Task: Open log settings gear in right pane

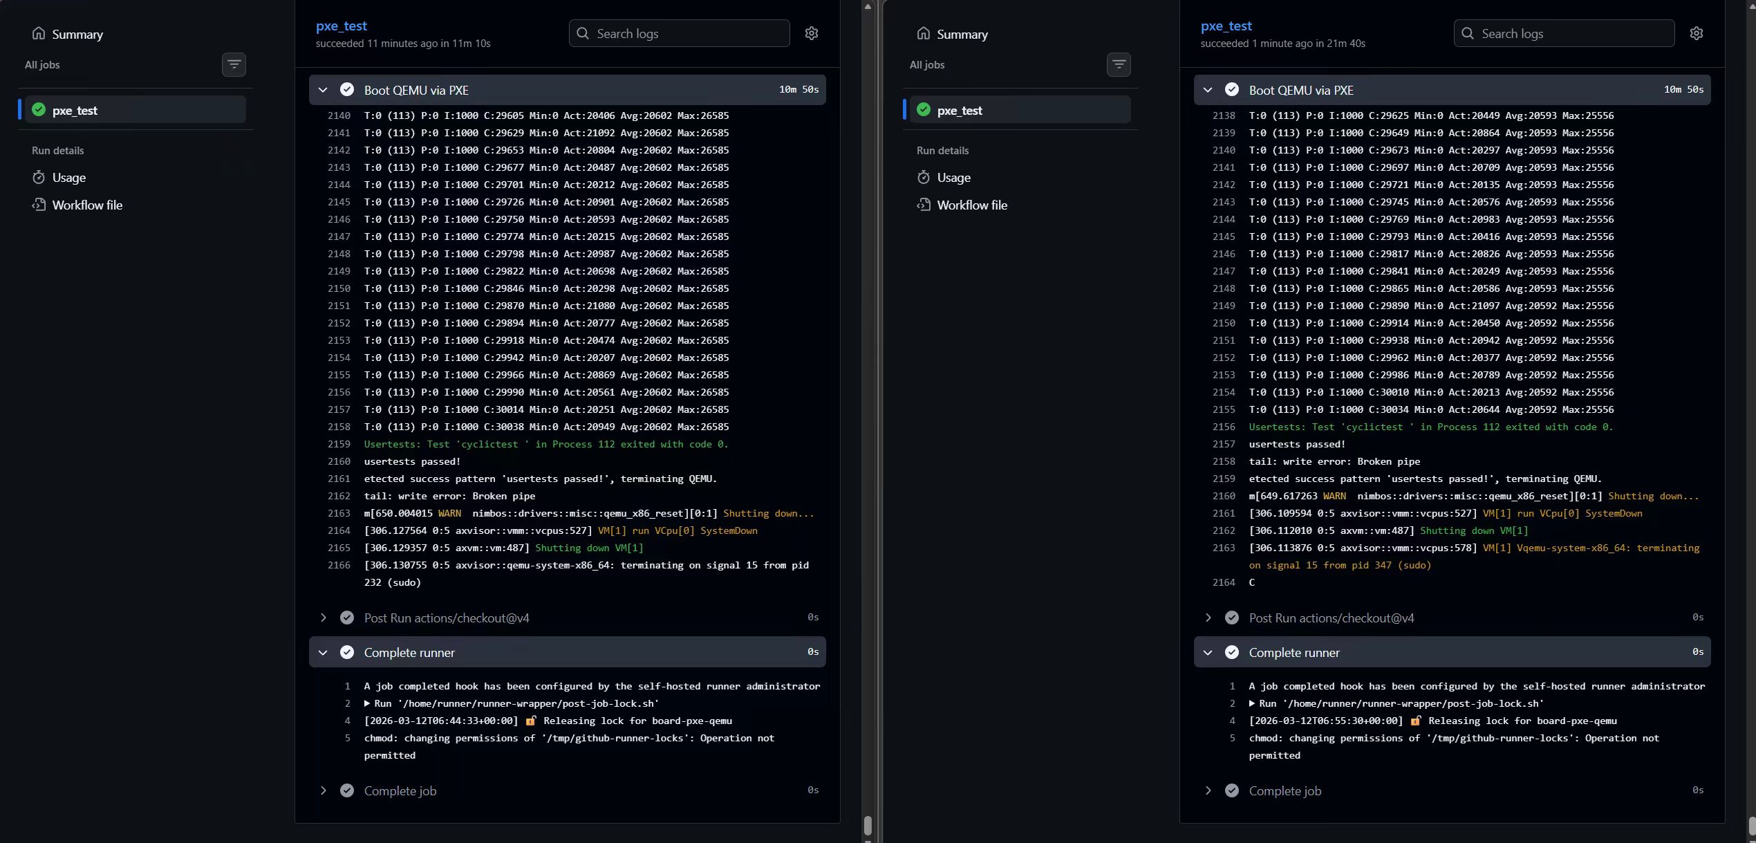Action: [1696, 33]
